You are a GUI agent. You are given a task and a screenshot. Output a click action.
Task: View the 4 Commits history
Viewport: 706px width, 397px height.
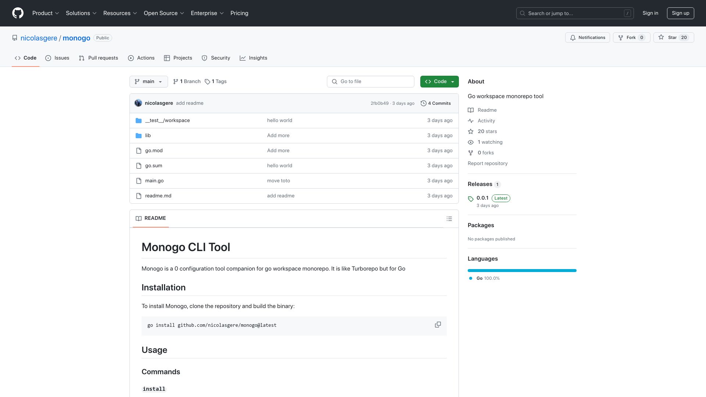pos(435,103)
